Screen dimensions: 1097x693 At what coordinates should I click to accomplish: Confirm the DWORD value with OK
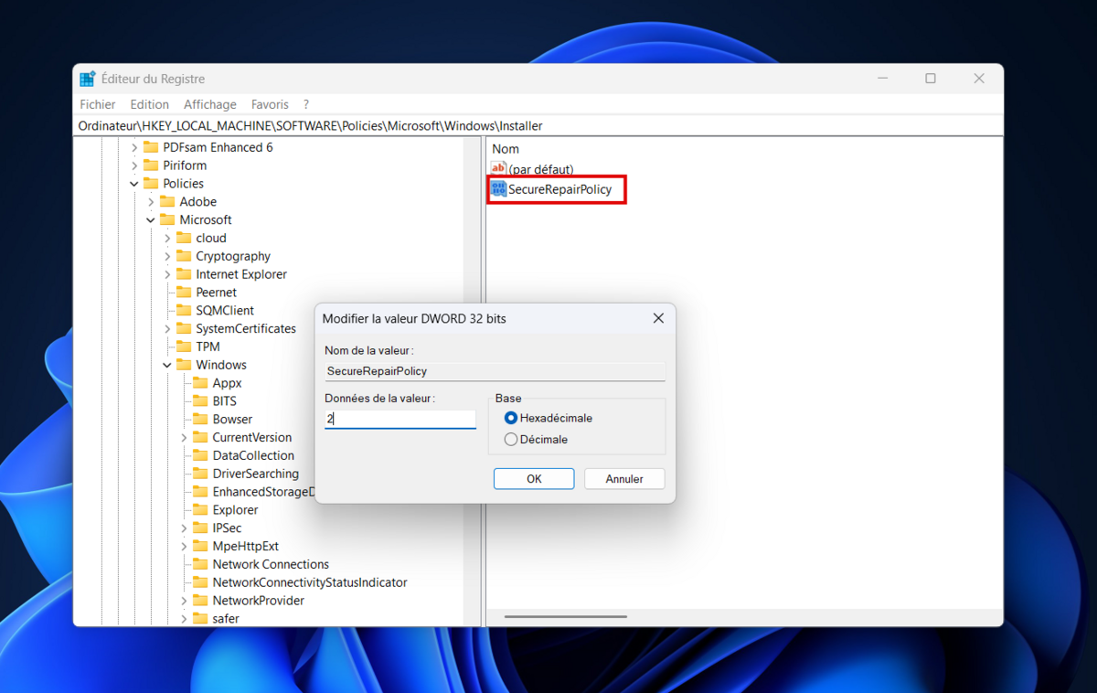534,479
